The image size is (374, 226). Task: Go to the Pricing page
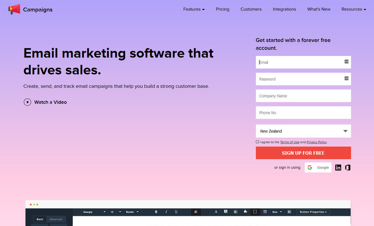point(222,9)
